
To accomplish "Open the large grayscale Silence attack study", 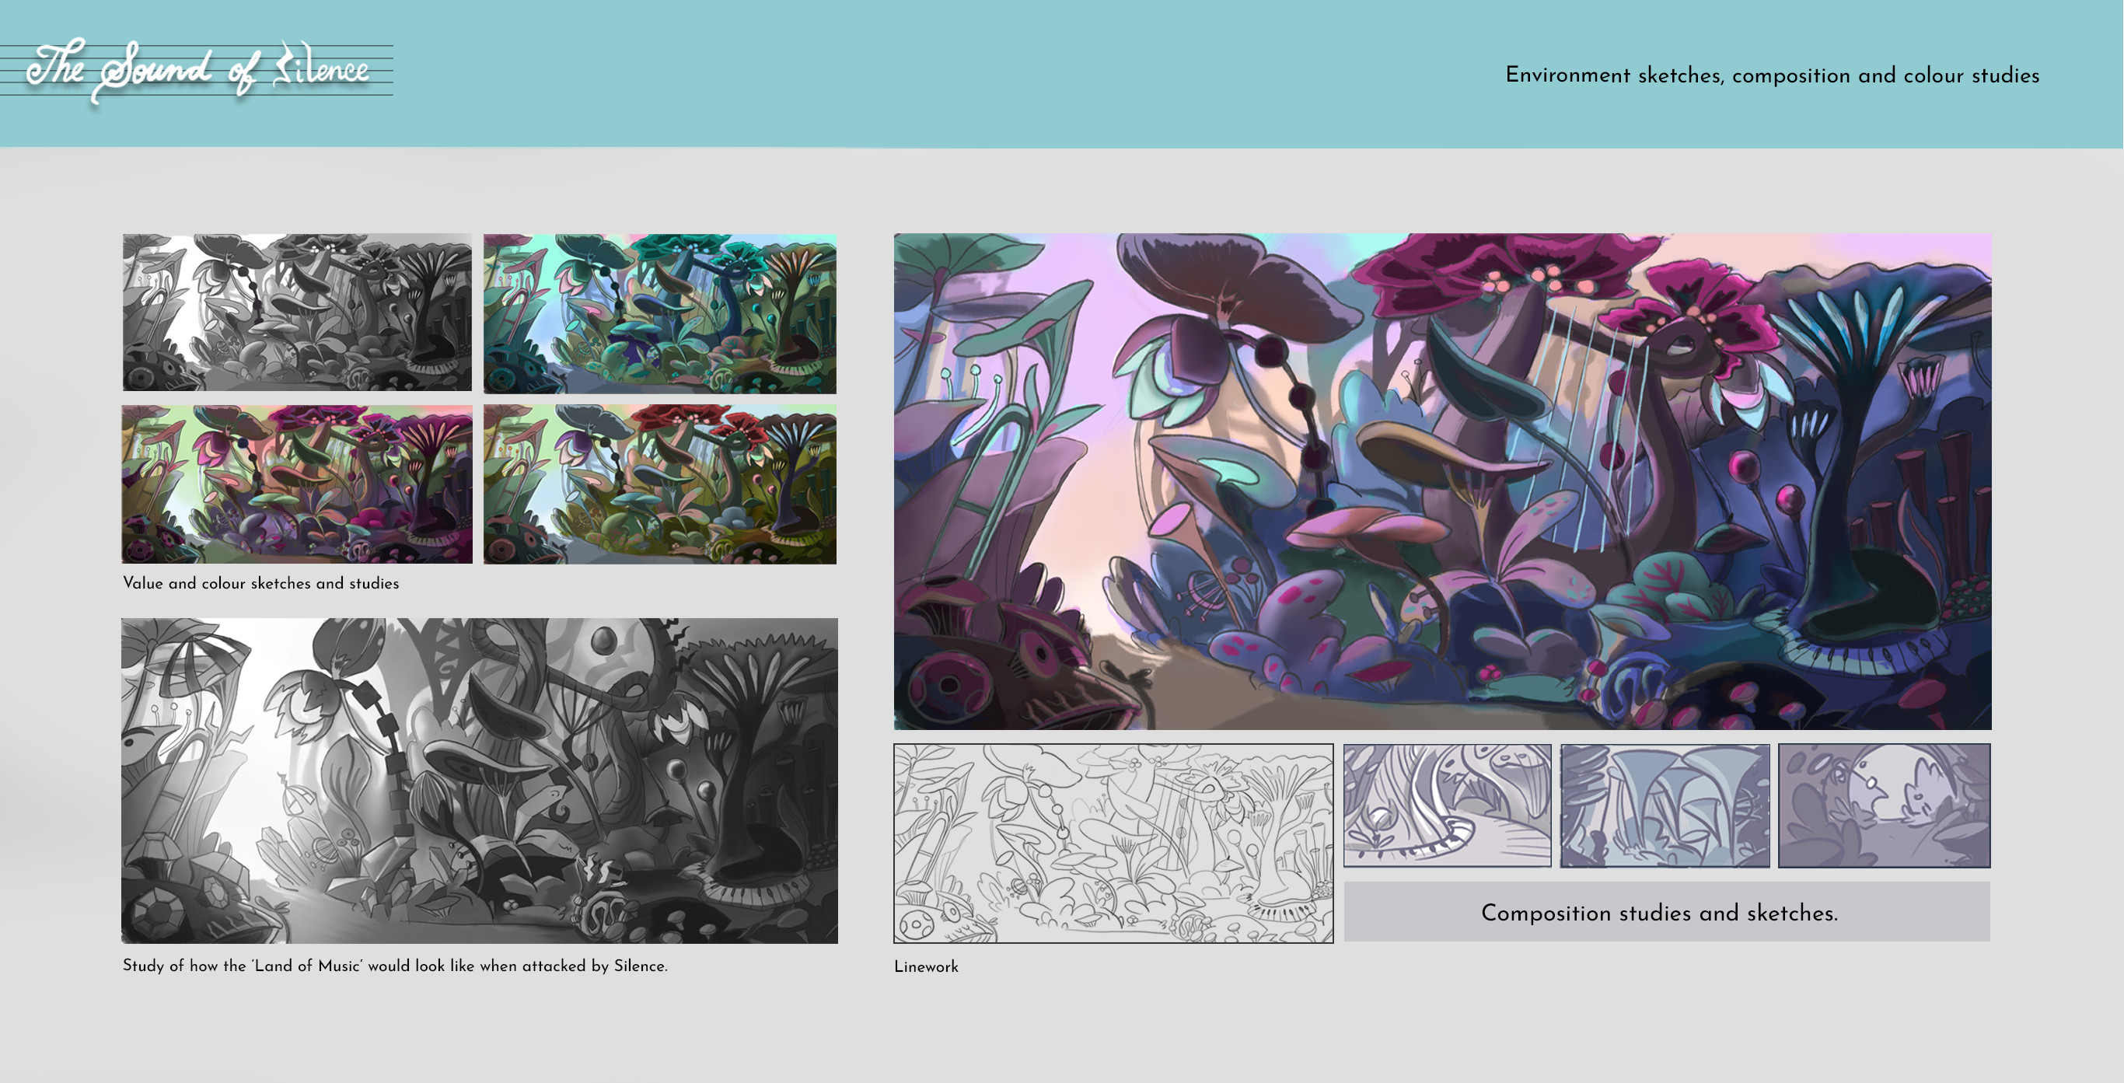I will click(x=480, y=781).
